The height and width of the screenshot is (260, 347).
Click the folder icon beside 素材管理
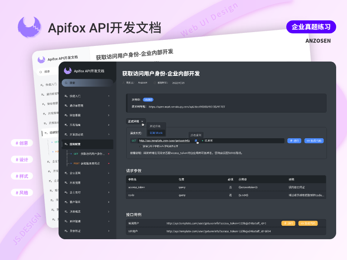tap(66, 221)
